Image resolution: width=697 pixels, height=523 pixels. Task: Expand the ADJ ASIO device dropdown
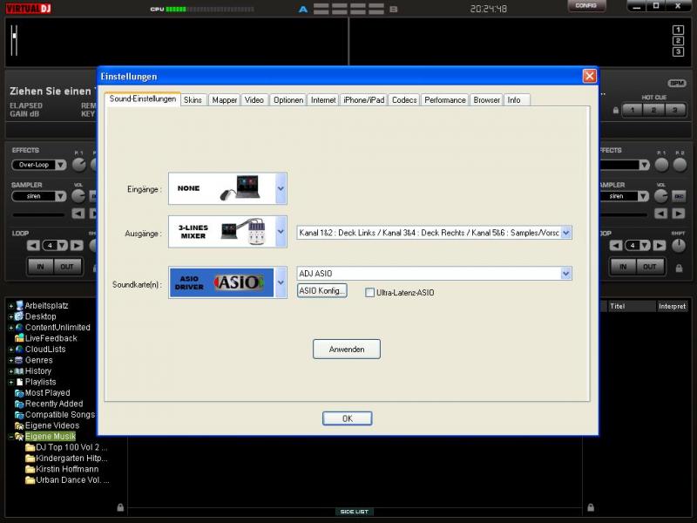[565, 274]
